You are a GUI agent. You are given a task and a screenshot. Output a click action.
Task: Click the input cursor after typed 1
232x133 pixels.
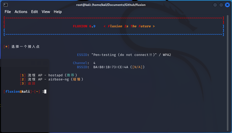tap(45, 92)
